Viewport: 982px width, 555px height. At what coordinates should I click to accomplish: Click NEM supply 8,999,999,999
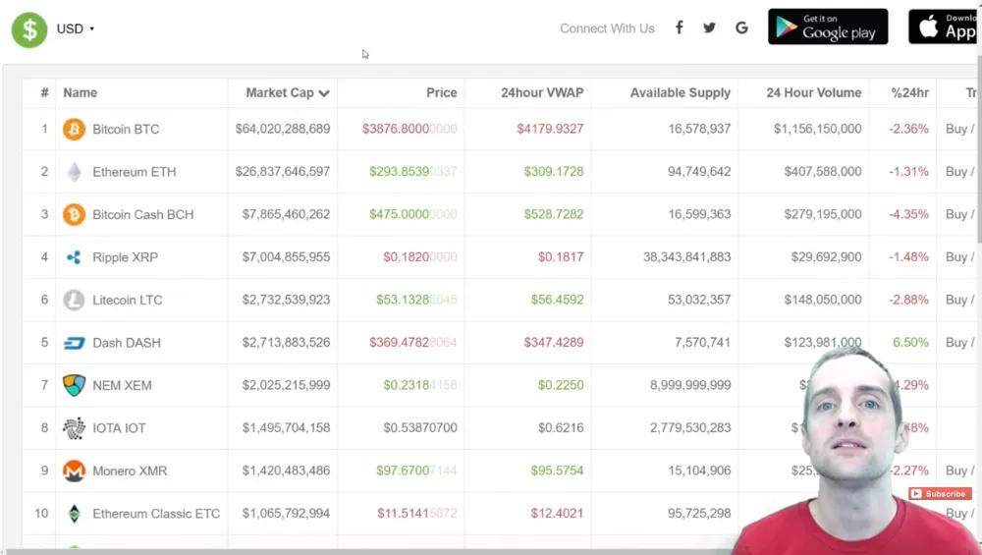tap(690, 385)
